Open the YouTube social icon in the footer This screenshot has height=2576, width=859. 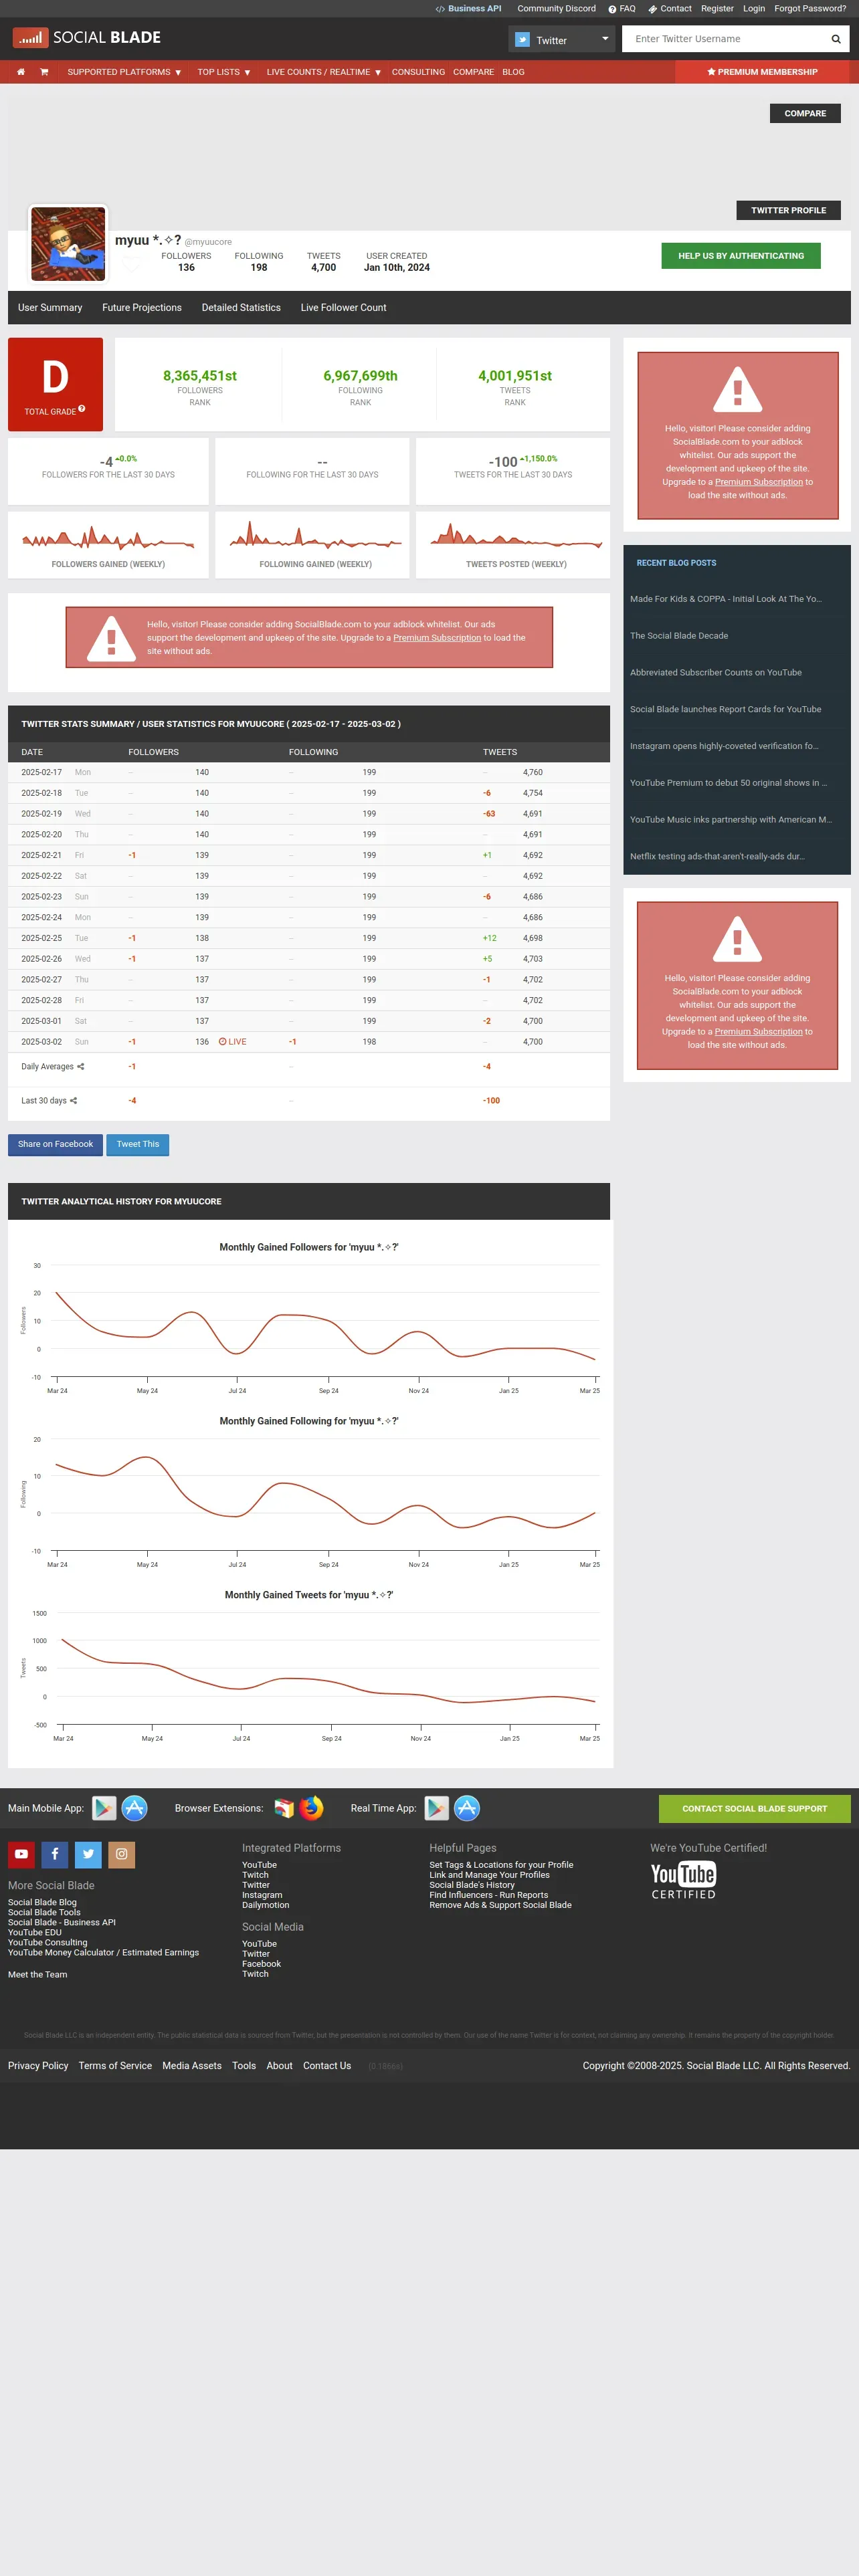[22, 1854]
